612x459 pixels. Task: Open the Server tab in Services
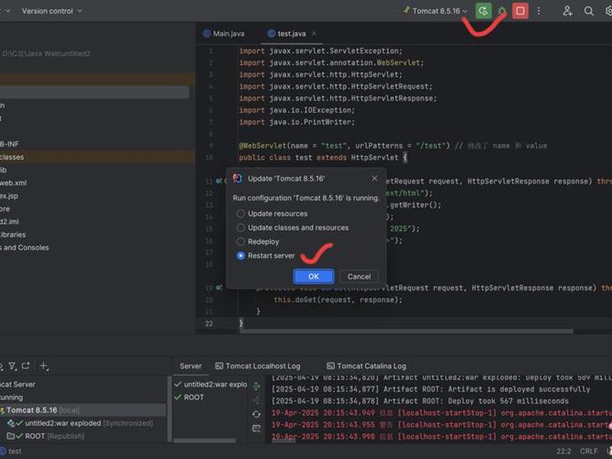[x=190, y=366]
